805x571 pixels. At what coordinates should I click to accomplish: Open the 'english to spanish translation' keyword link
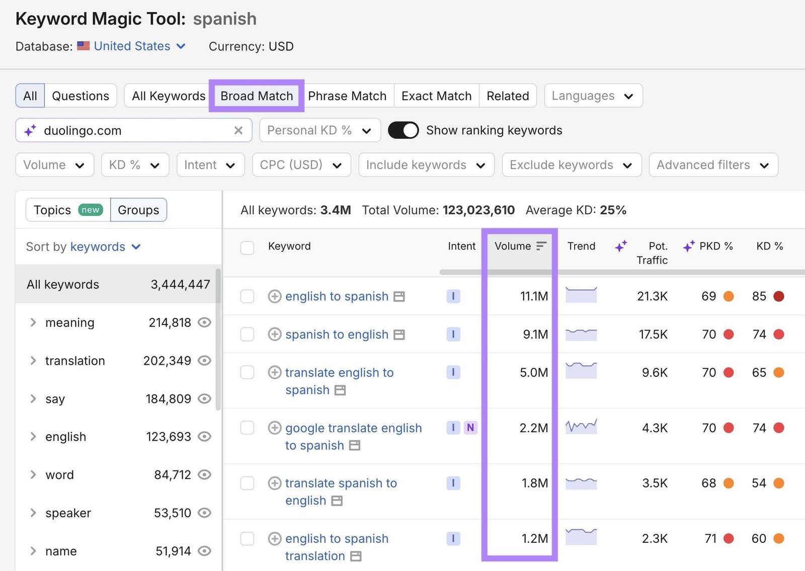tap(337, 547)
